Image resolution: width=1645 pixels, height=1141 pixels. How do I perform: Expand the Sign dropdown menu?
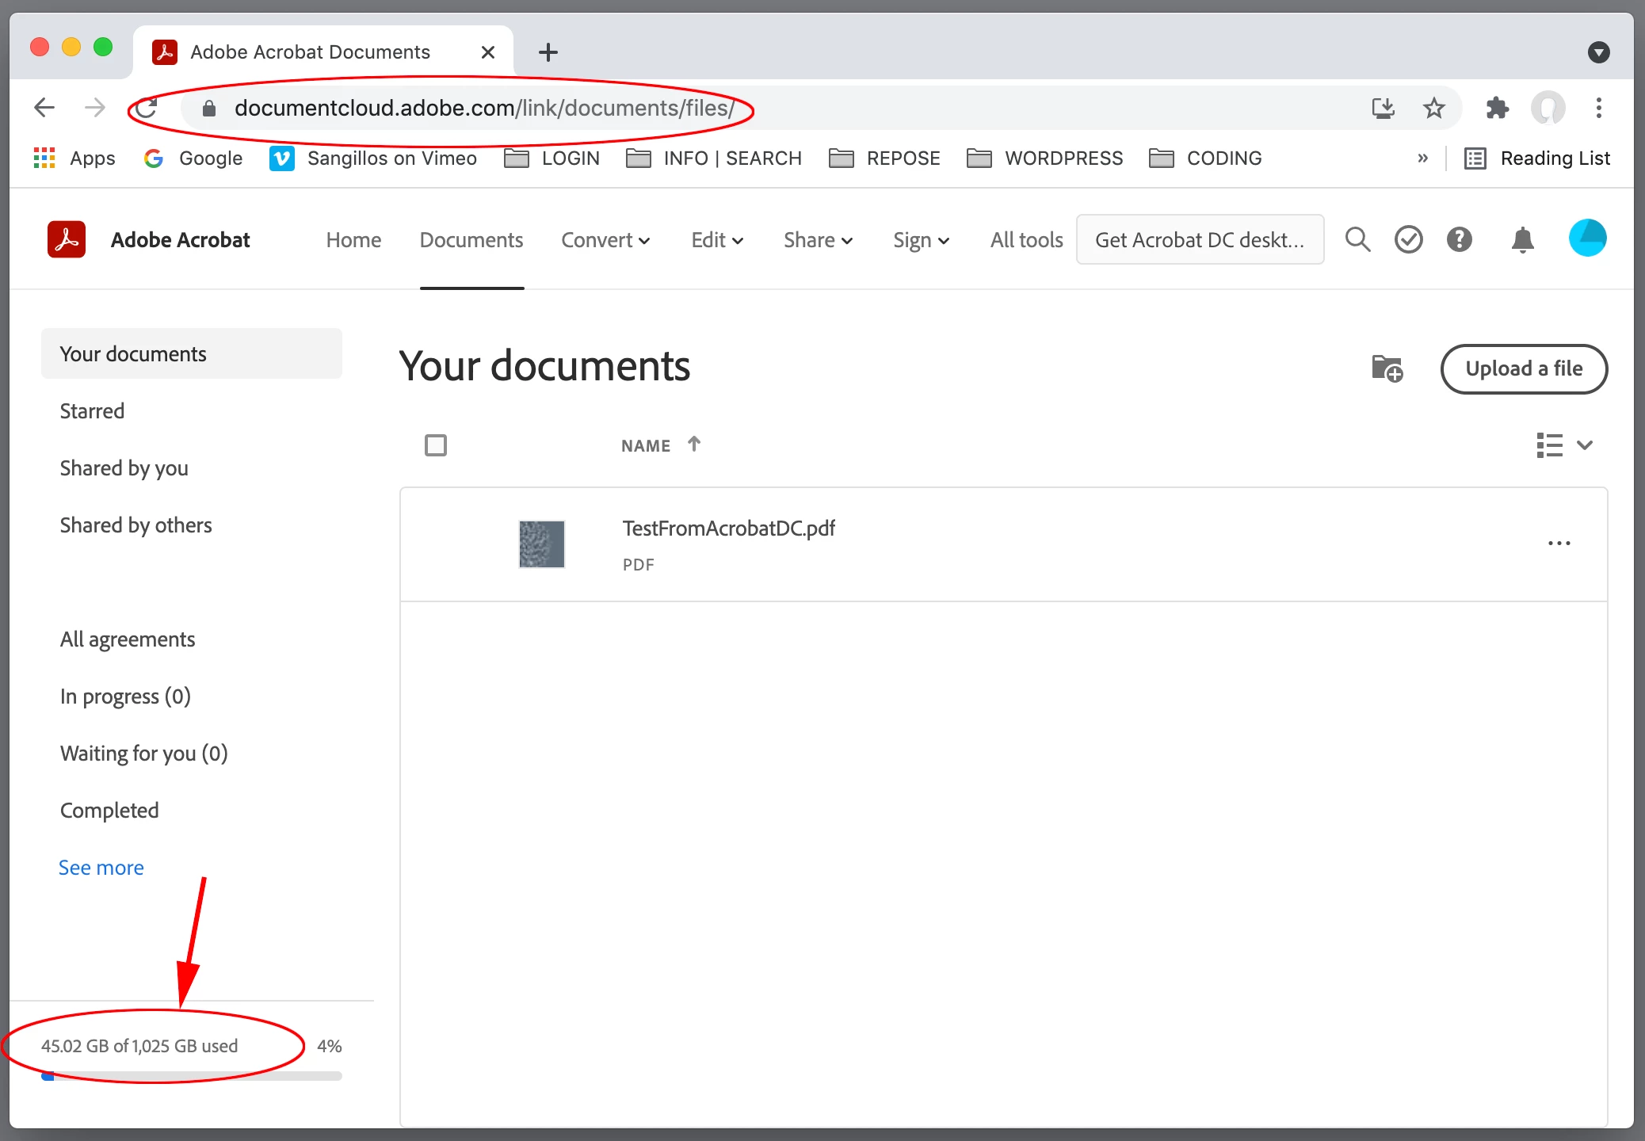click(921, 240)
